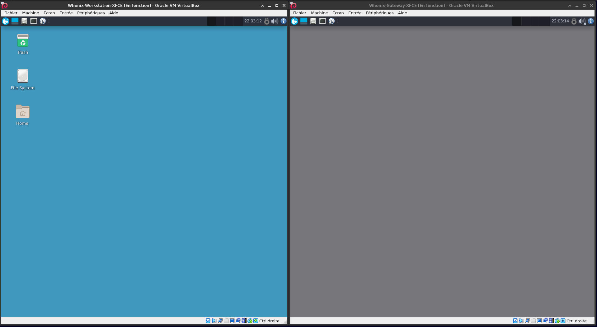Click display settings icon in Gateway status bar
The height and width of the screenshot is (327, 597).
[x=539, y=321]
